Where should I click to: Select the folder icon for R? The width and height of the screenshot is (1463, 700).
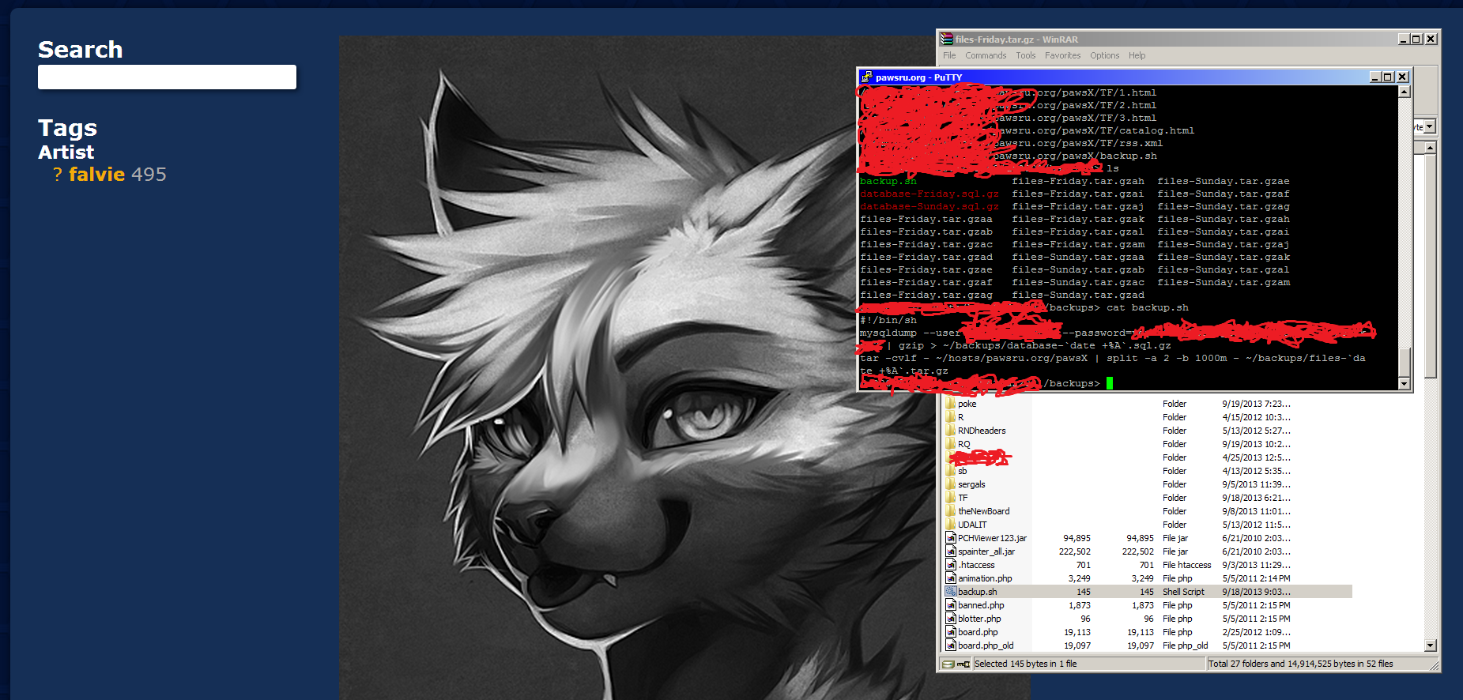pyautogui.click(x=950, y=417)
